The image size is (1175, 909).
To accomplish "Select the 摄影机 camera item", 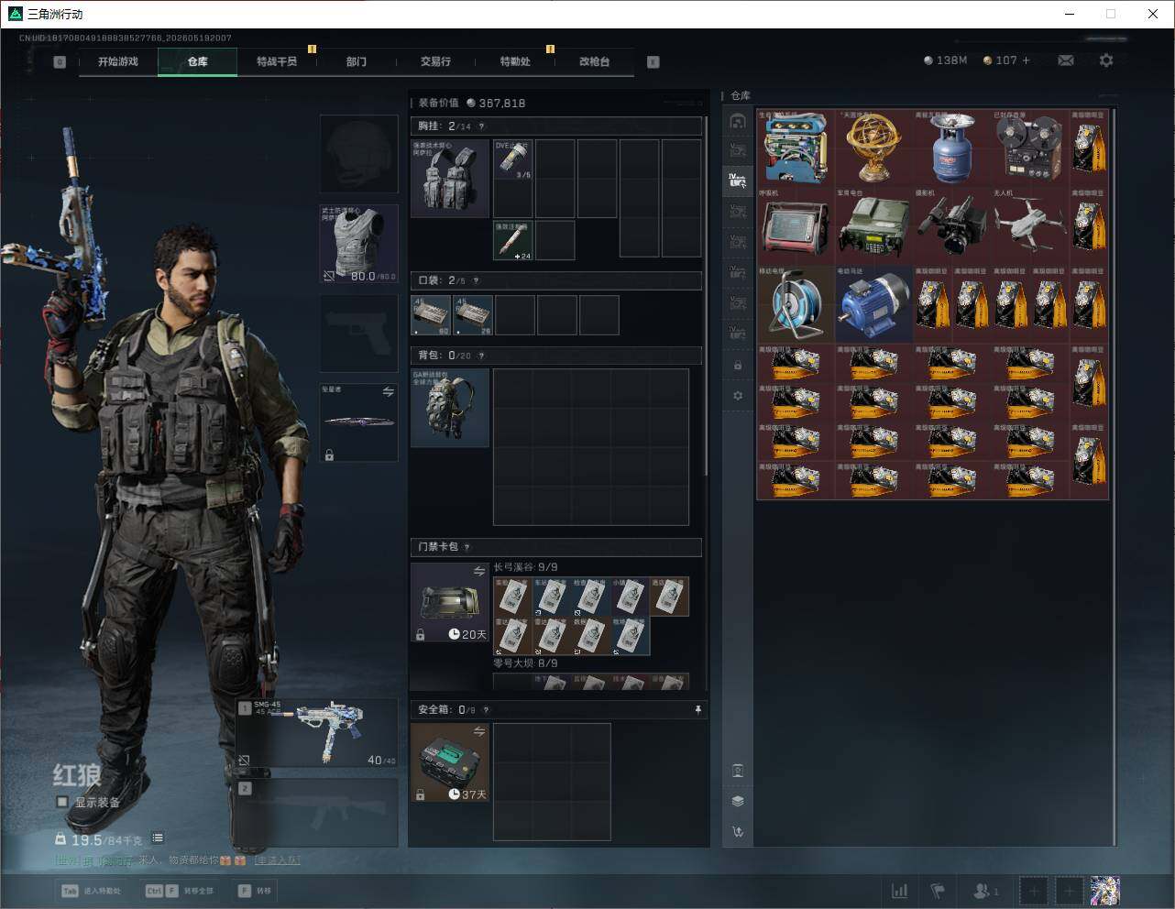I will pyautogui.click(x=952, y=226).
